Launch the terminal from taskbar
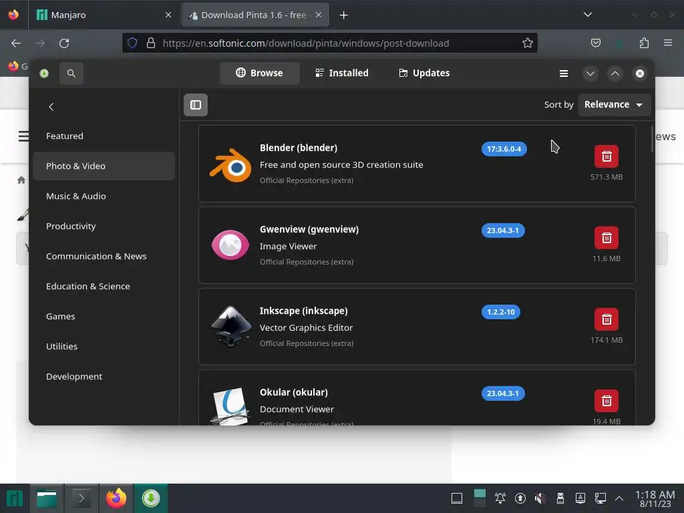 click(x=81, y=498)
